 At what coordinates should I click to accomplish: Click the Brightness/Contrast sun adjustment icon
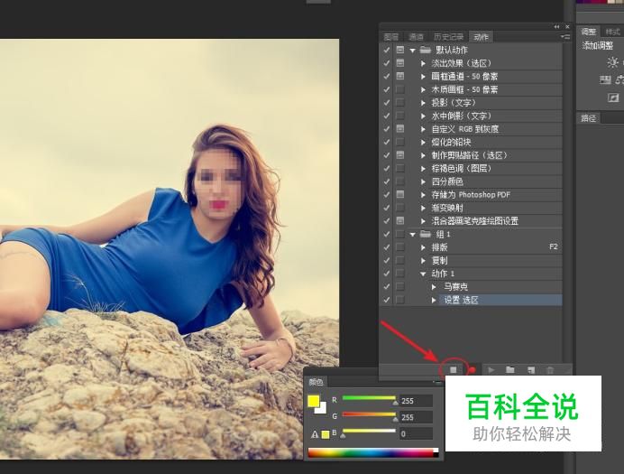point(612,62)
